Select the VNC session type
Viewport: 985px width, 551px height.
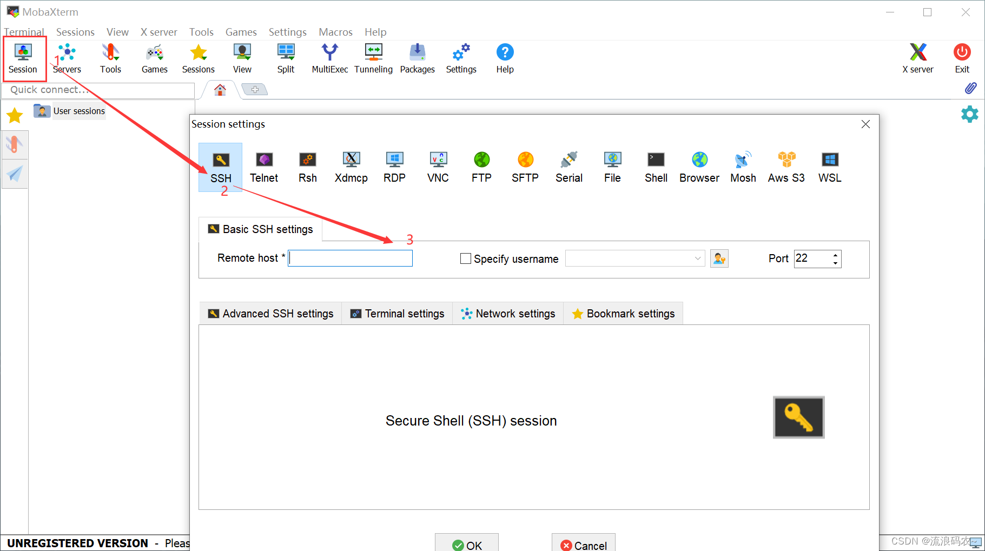tap(438, 167)
